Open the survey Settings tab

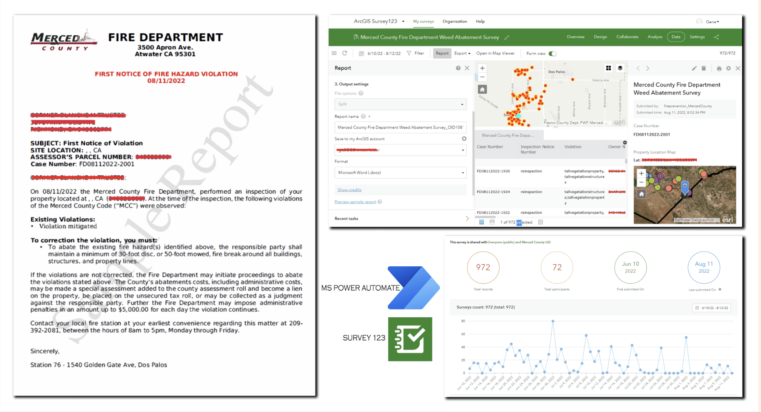click(x=697, y=37)
